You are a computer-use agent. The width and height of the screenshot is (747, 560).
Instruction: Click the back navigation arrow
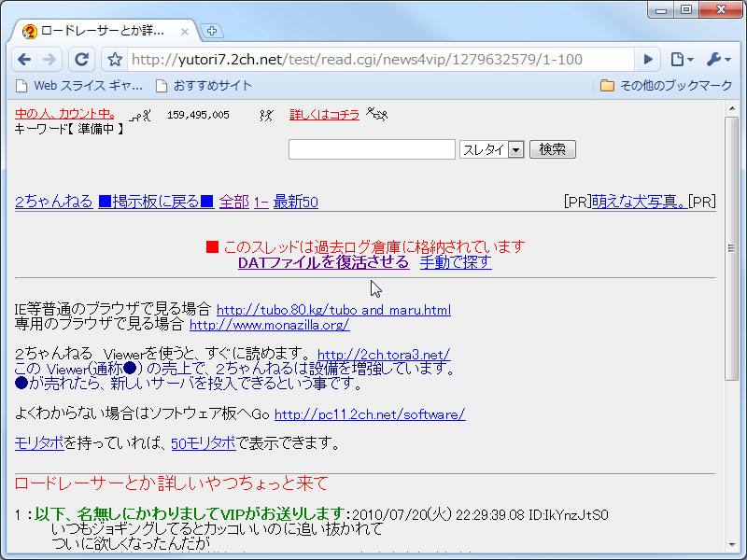click(x=24, y=57)
